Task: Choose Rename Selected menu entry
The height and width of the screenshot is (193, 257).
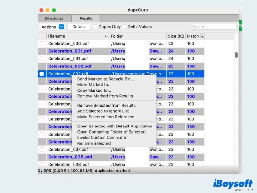Action: click(x=94, y=143)
